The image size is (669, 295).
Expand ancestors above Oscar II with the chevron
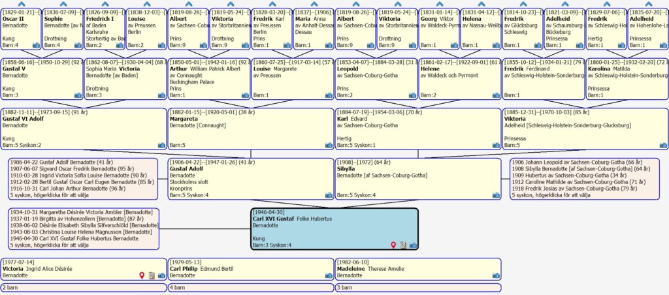[x=22, y=5]
